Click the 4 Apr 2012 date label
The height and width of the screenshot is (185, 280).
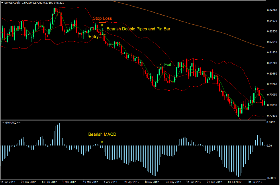coord(110,182)
